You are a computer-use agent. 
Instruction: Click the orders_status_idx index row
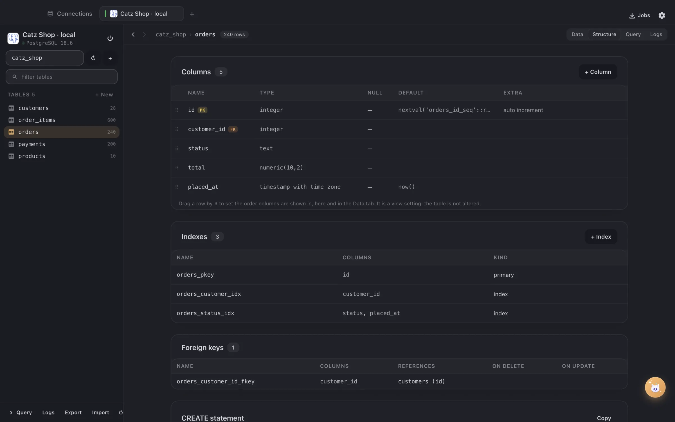tap(399, 313)
